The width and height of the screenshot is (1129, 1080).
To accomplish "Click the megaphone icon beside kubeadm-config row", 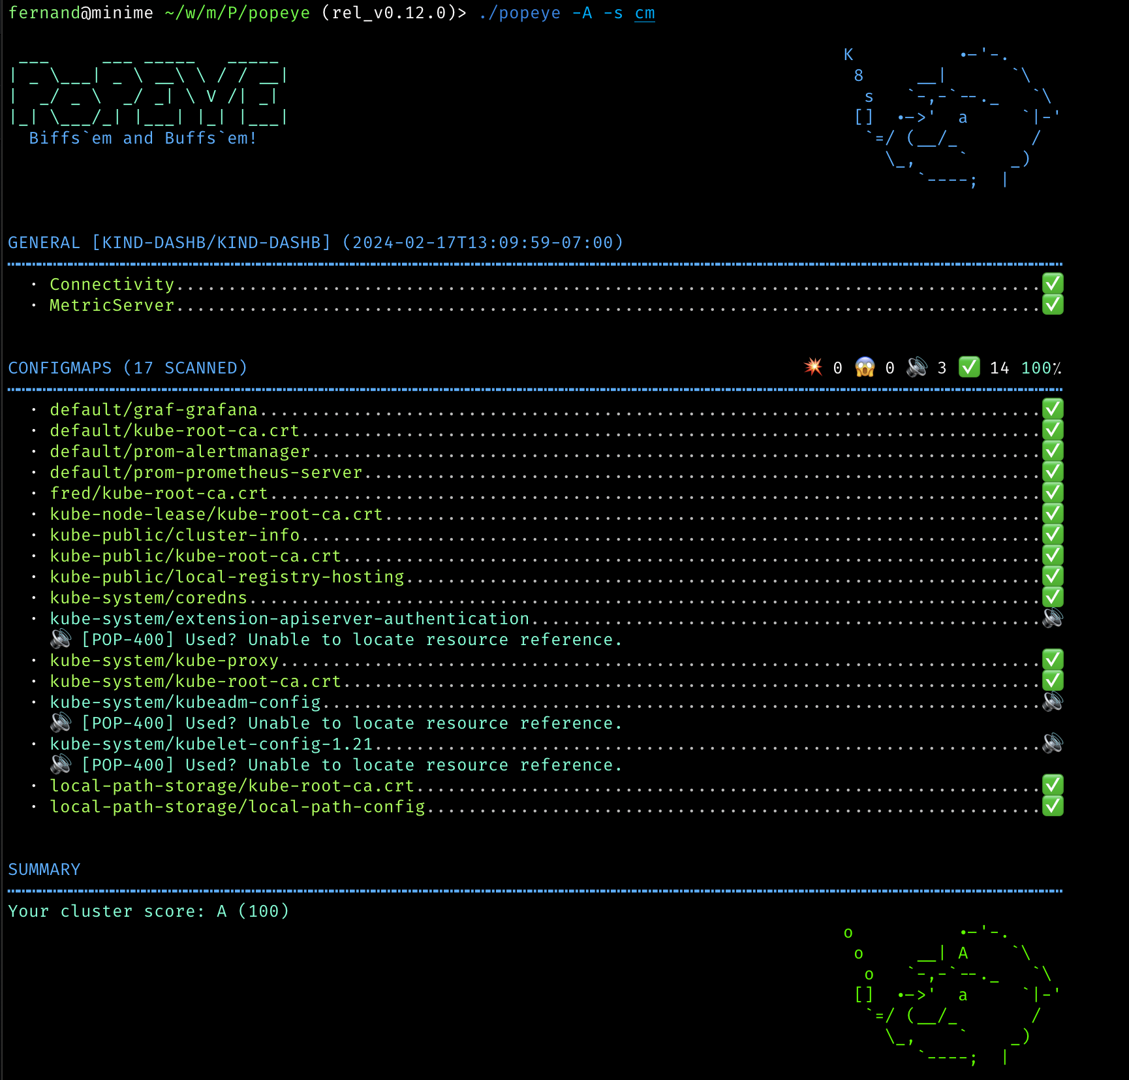I will [x=1052, y=702].
